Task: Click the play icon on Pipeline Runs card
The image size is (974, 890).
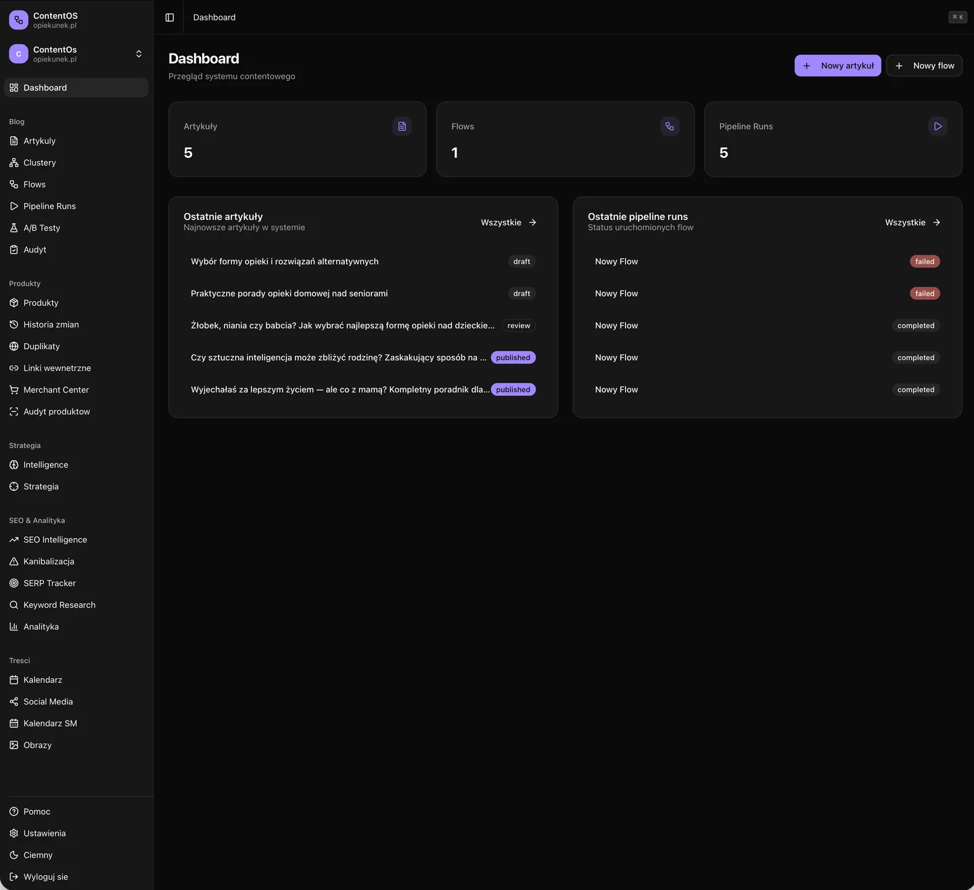Action: pos(937,127)
